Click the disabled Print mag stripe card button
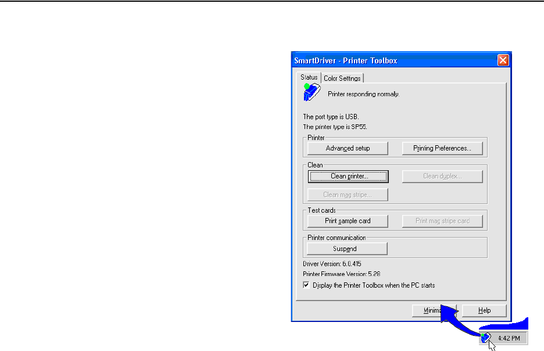This screenshot has width=544, height=351. [442, 221]
